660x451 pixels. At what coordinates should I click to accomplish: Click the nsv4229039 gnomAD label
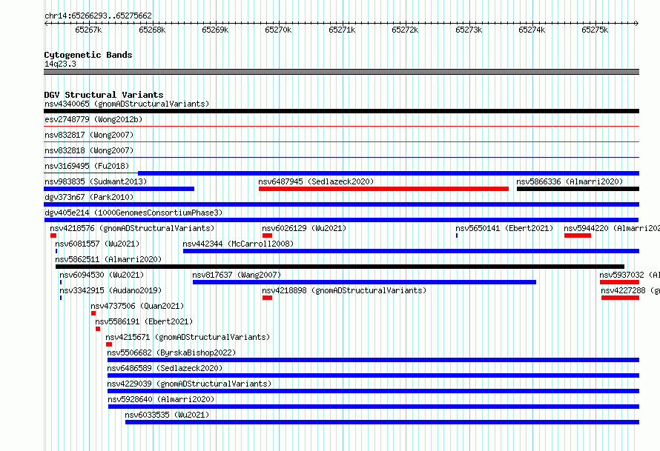189,384
